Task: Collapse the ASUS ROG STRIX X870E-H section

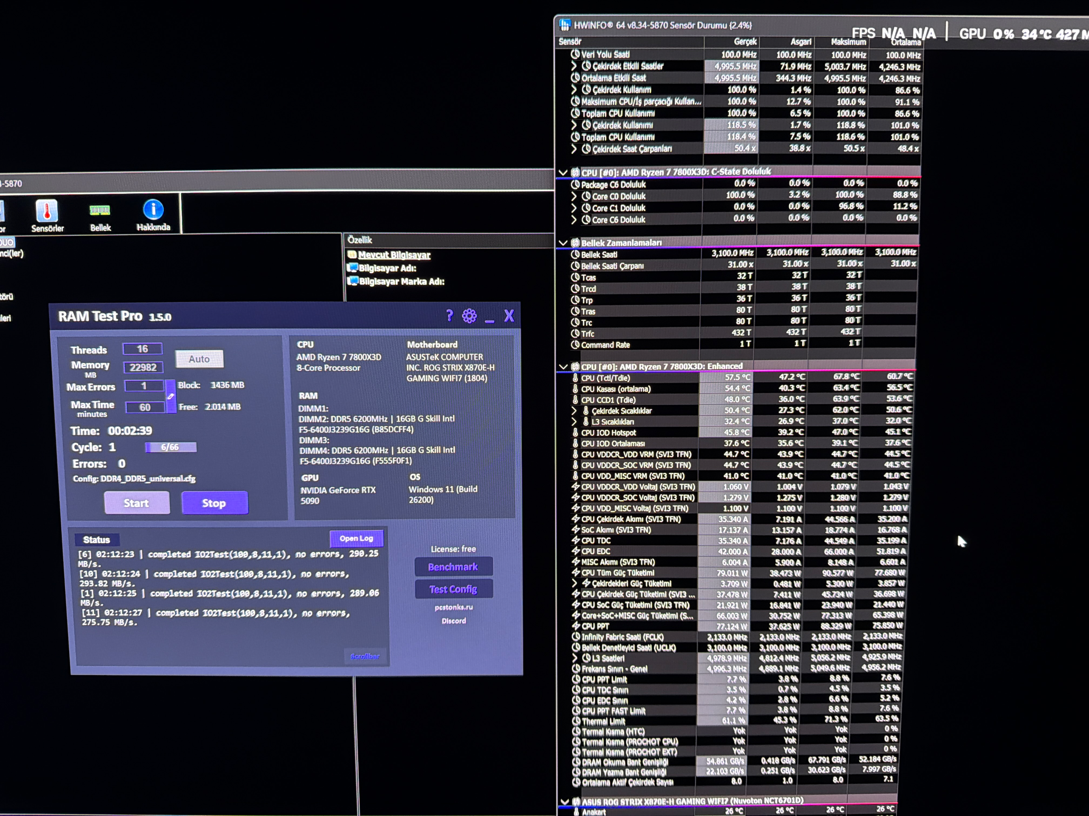Action: [x=565, y=802]
